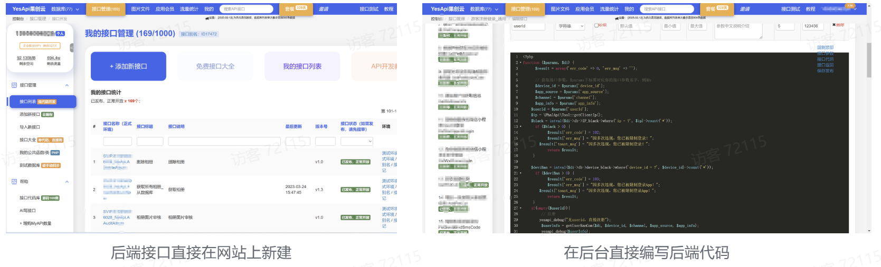Click the + 添加新接口 button
Image resolution: width=881 pixels, height=267 pixels.
(x=128, y=66)
